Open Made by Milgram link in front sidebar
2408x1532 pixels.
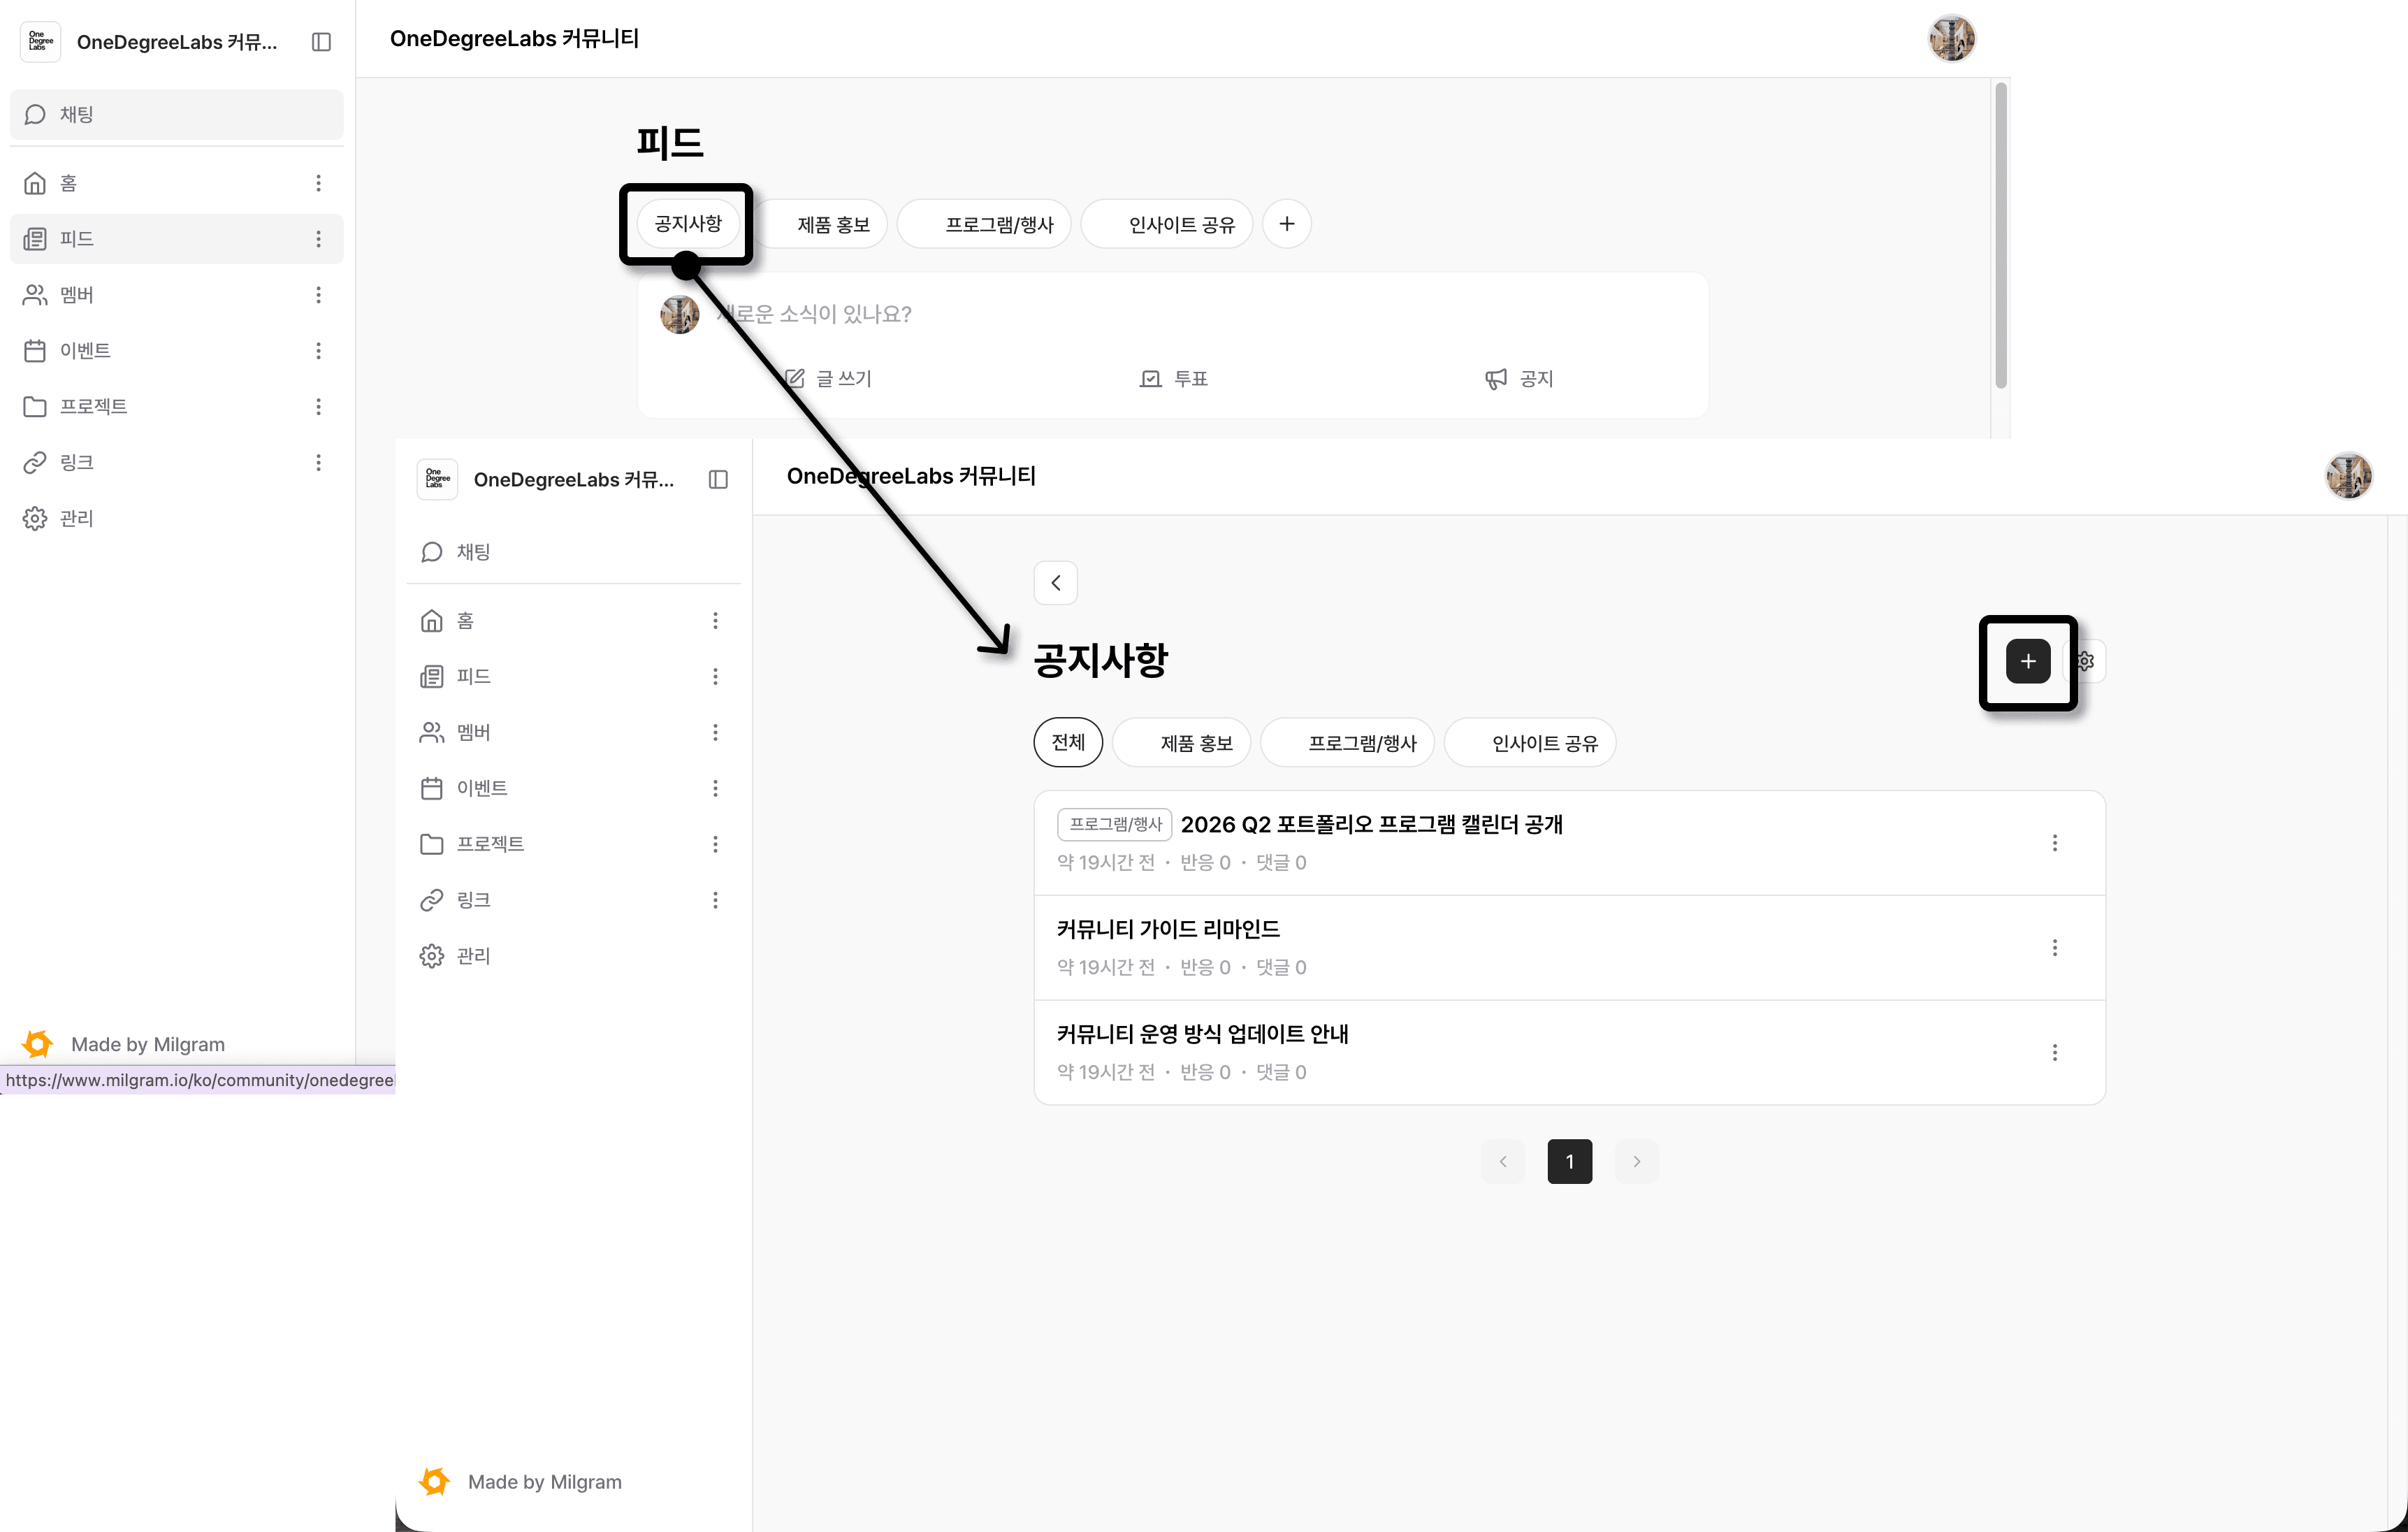[520, 1482]
